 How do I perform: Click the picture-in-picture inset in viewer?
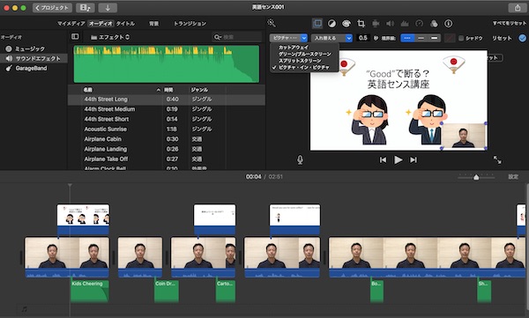coord(464,136)
